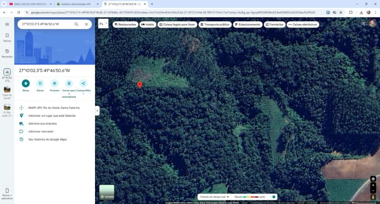Viewport: 380px width, 204px height.
Task: Click the Salvar bookmark icon in place panel
Action: pos(40,83)
